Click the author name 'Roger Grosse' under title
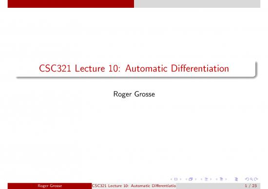This screenshot has width=268, height=189. point(134,94)
